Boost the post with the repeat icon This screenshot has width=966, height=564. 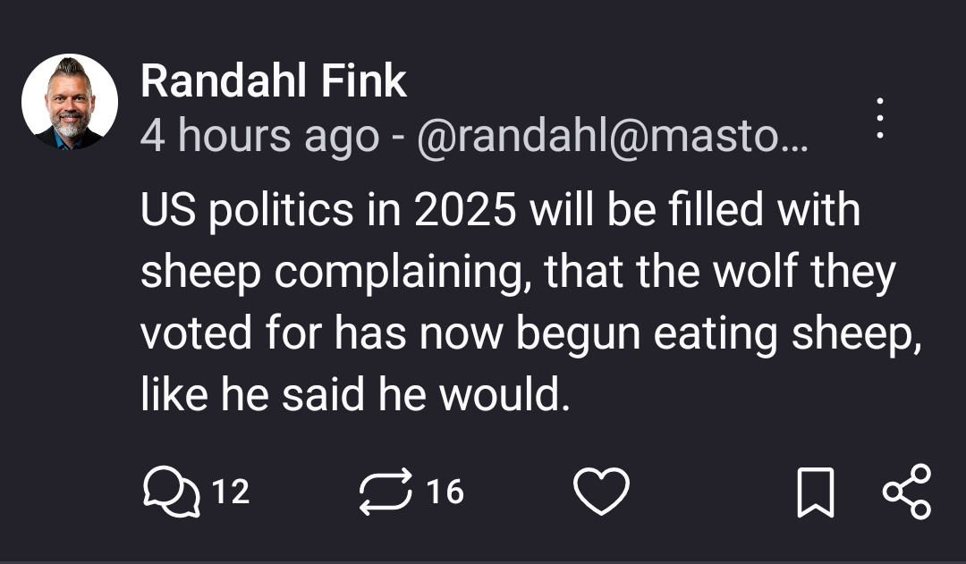[x=386, y=492]
